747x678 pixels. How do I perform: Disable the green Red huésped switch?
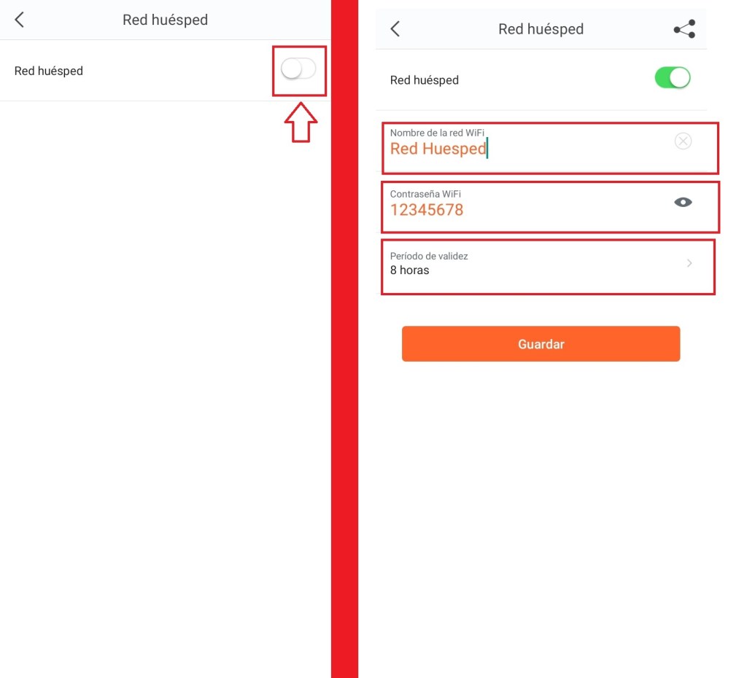[x=672, y=77]
